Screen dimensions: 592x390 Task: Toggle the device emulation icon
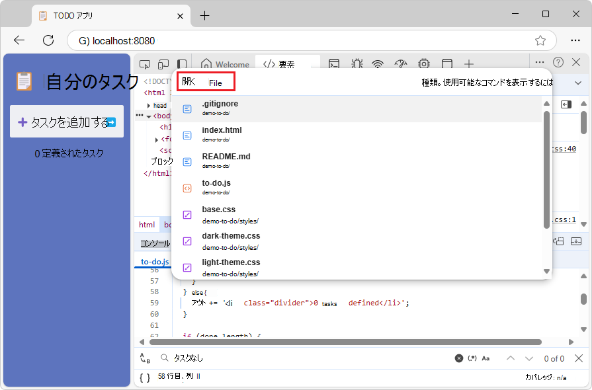tap(163, 63)
